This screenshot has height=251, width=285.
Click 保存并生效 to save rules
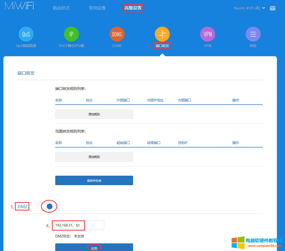pos(94,180)
